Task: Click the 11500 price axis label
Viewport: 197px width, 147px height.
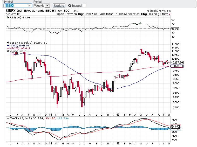Action: [x=175, y=44]
